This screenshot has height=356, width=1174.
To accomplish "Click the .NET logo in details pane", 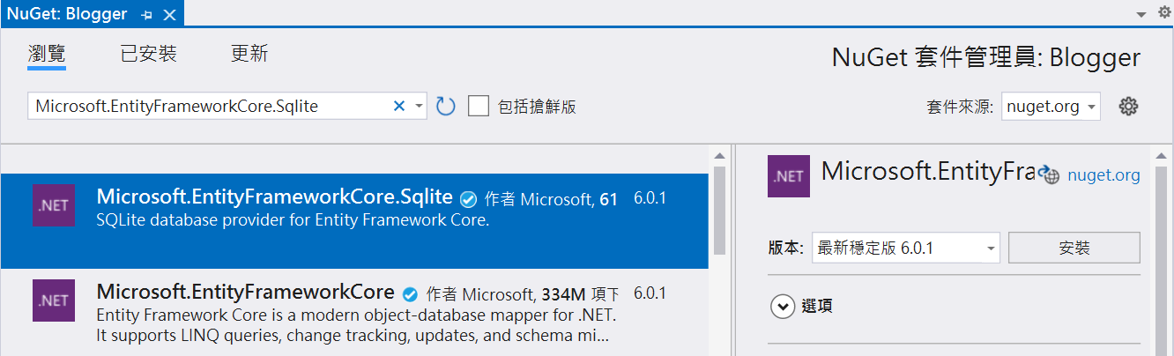I will 789,176.
